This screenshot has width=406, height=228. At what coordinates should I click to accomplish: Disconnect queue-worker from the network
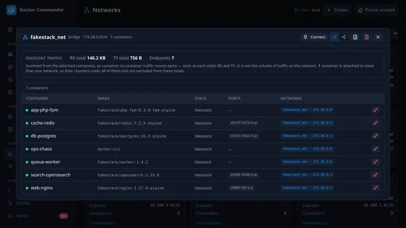[376, 162]
